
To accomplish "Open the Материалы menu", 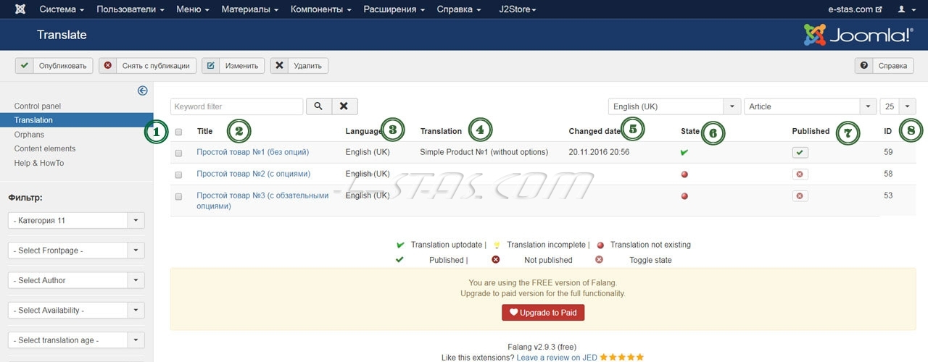I will 250,9.
